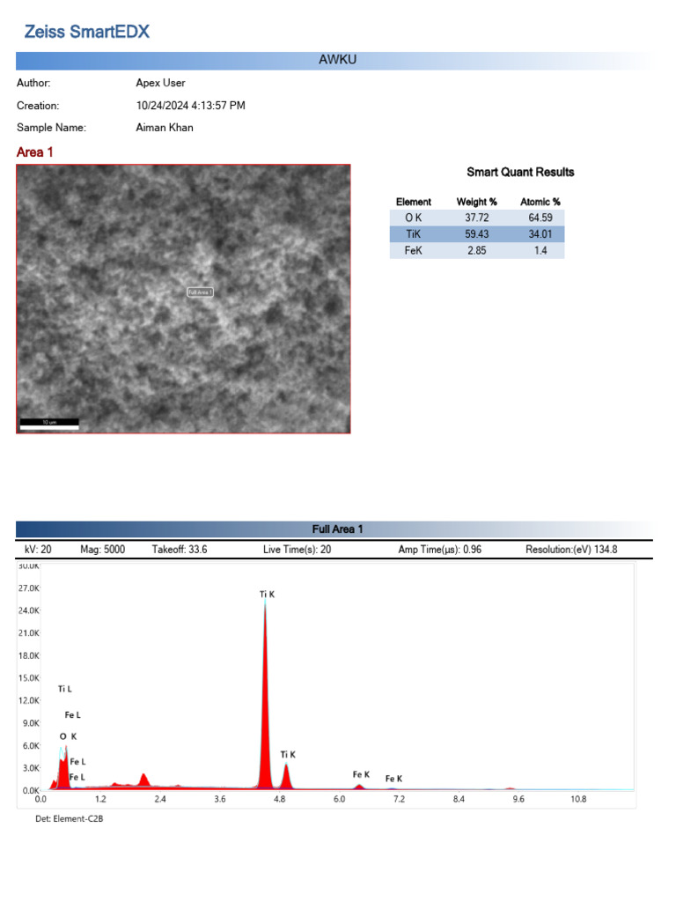Screen dimensions: 676x902
Task: Click the Det: Element-C2B detector label
Action: tap(69, 818)
